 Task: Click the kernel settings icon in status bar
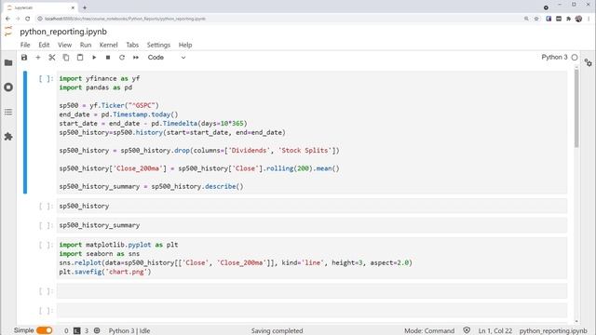click(x=97, y=330)
